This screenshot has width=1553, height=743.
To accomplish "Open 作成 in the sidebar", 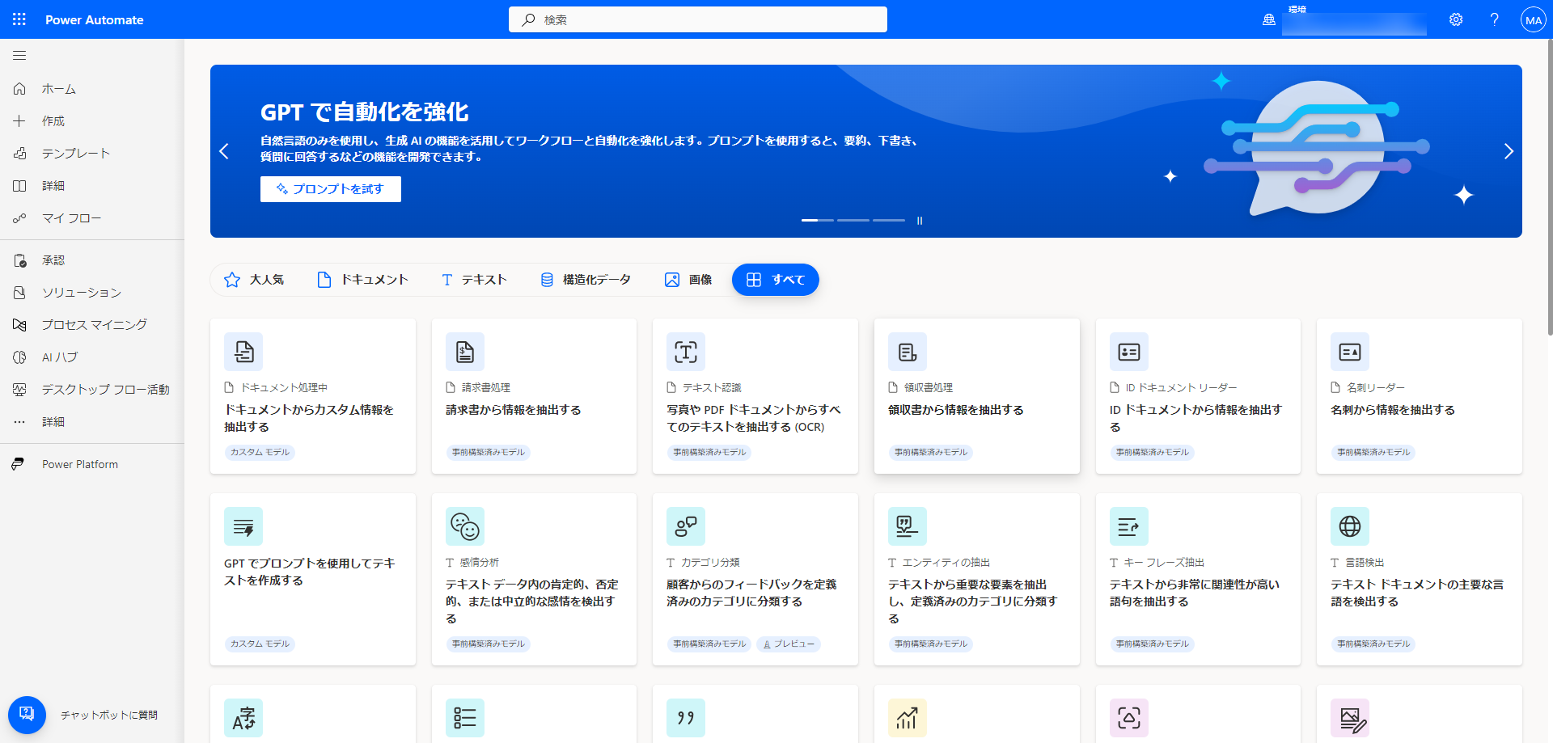I will point(92,121).
